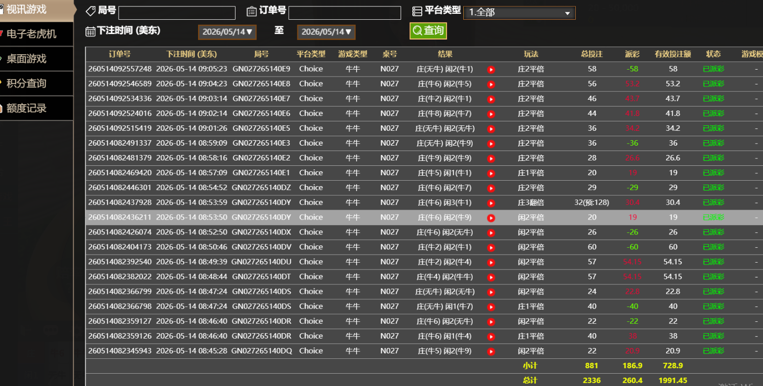The image size is (763, 386).
Task: Click the 桌号 column header
Action: click(390, 54)
